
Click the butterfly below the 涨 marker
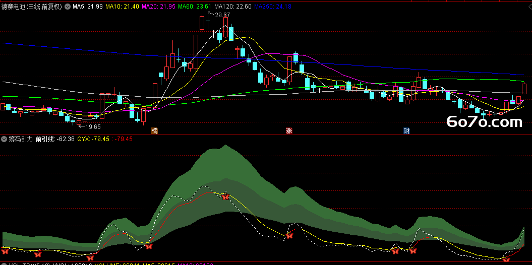pyautogui.click(x=289, y=235)
